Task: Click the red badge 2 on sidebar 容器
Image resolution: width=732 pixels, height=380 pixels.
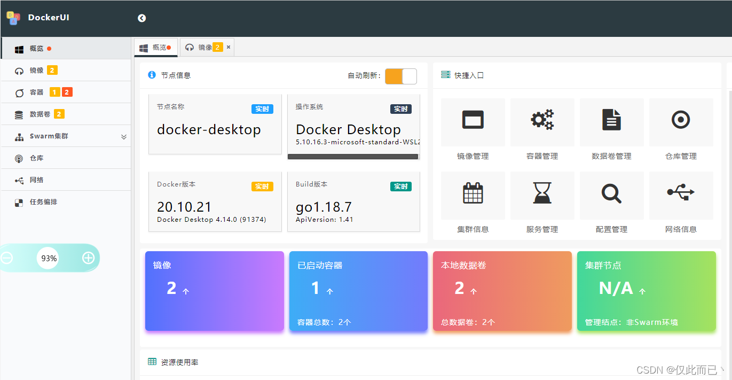Action: pyautogui.click(x=67, y=92)
